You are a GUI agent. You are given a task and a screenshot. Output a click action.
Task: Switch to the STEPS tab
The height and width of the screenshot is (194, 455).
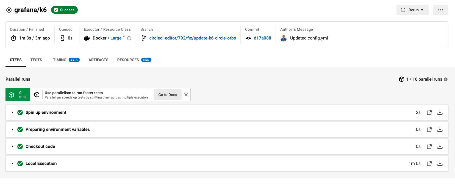16,60
